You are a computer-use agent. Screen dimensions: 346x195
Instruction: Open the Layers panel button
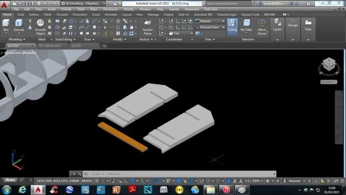(277, 25)
